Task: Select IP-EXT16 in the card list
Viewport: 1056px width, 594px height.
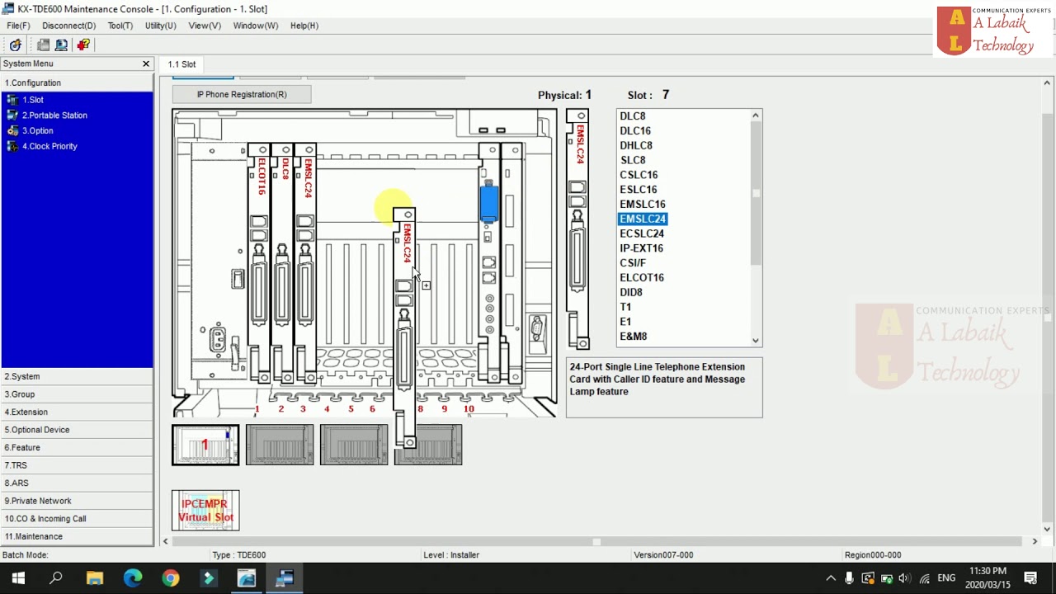Action: pos(641,248)
